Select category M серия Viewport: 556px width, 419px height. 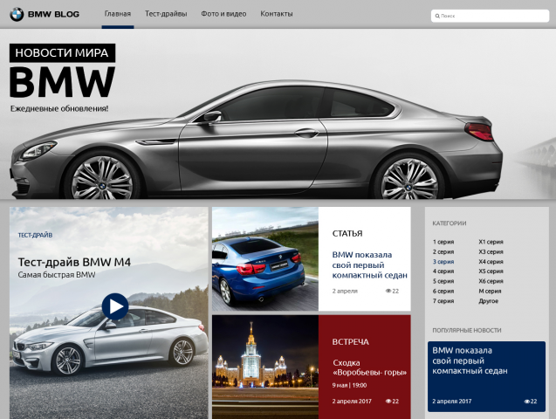pyautogui.click(x=490, y=291)
